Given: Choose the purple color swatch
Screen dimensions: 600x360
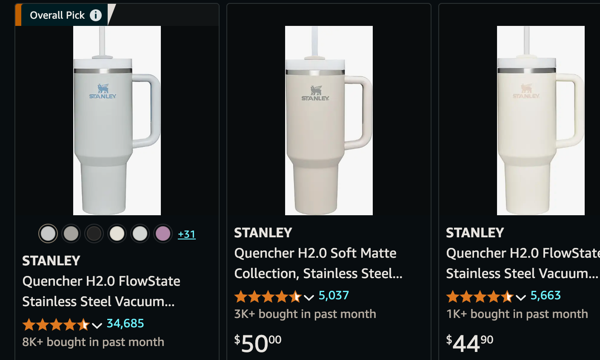Looking at the screenshot, I should (163, 233).
